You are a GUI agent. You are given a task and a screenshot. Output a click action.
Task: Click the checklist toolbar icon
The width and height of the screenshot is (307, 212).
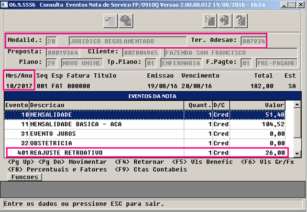tap(111, 21)
